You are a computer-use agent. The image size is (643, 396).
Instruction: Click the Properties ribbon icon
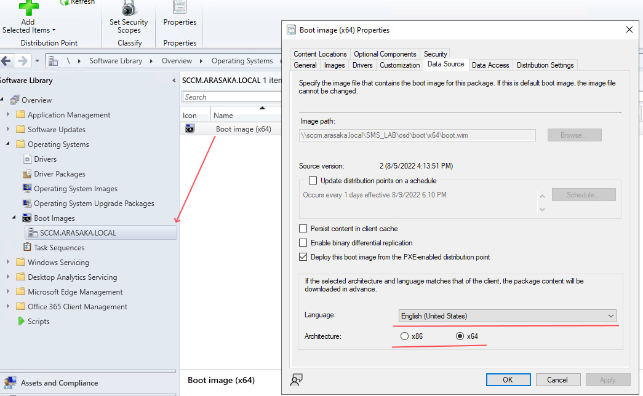[180, 7]
